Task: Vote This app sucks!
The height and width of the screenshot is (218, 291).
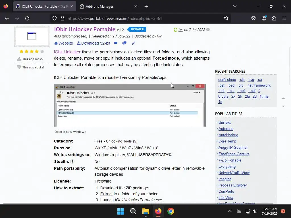Action: pos(30,67)
